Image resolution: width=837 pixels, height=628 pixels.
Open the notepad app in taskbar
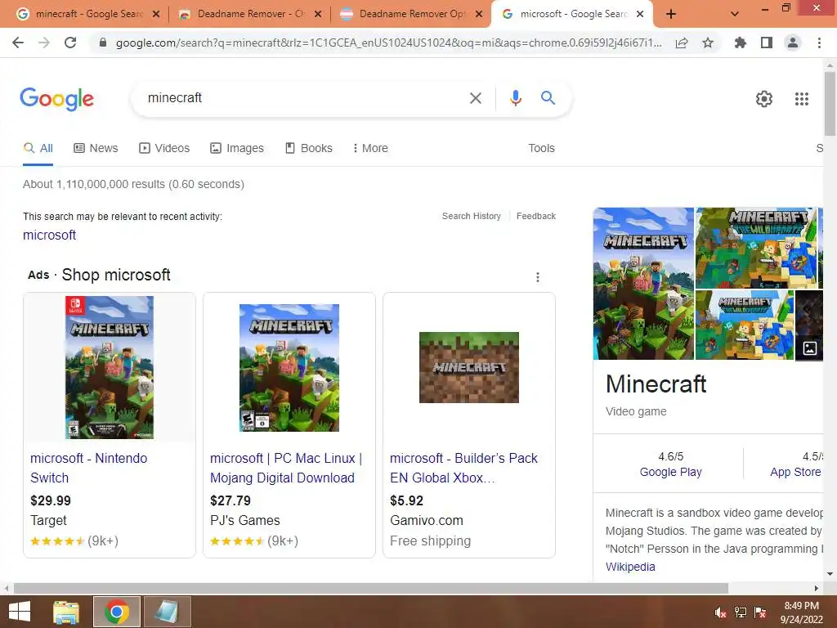(x=167, y=612)
